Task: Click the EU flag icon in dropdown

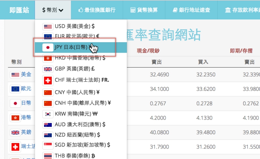Action: 48,37
